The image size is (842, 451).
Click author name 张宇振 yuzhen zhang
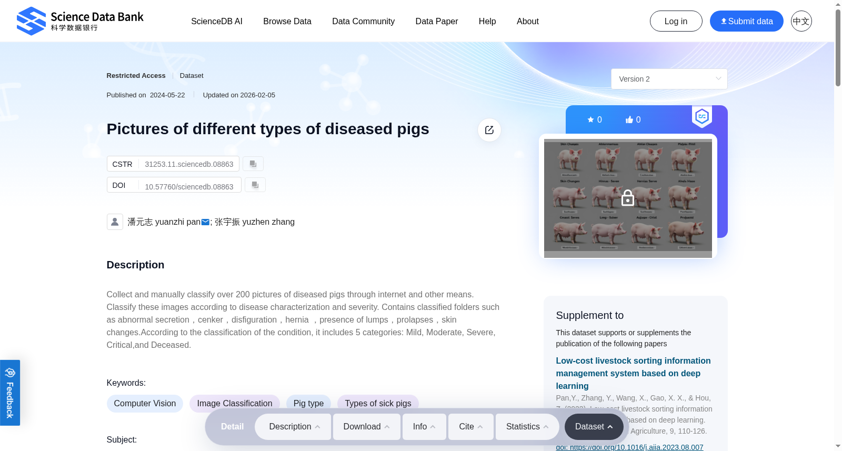tap(255, 222)
